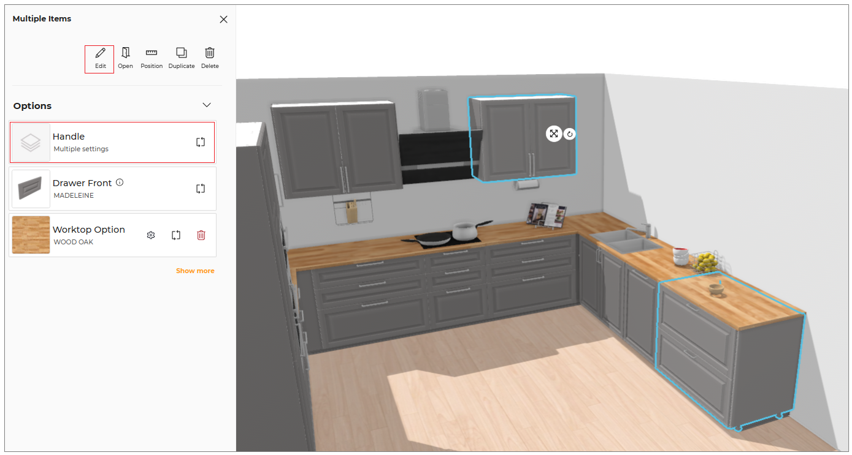Click the WOOD OAK worktop swatch
This screenshot has height=455, width=852.
click(31, 235)
